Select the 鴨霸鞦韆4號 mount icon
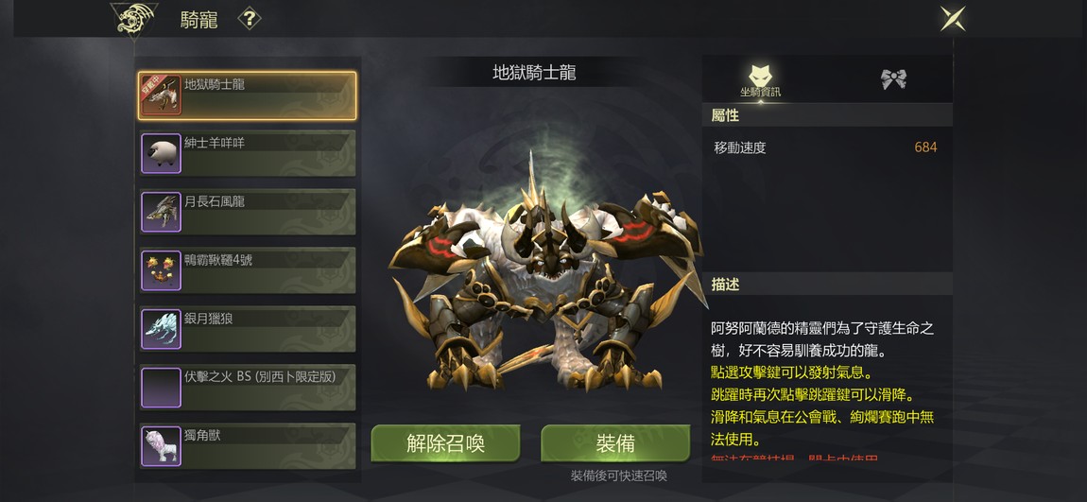Screen dimensions: 1087x502 click(x=161, y=270)
